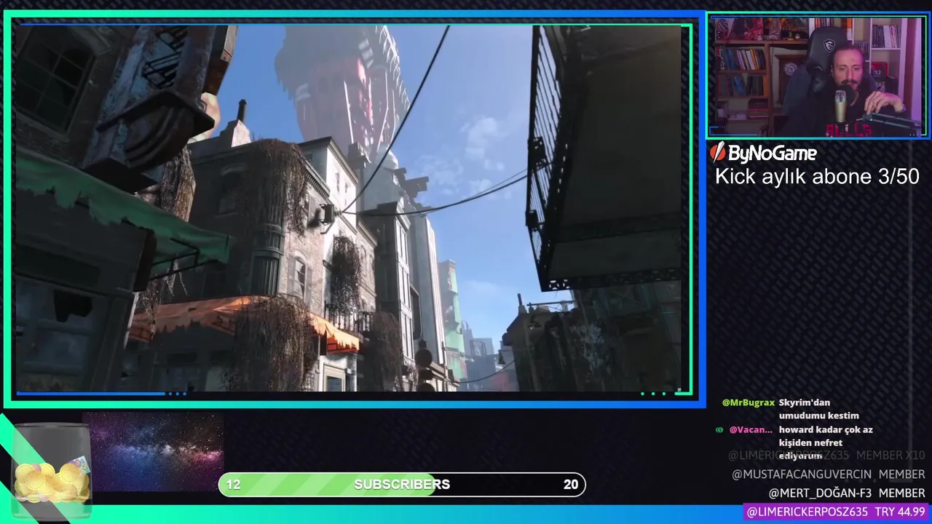The image size is (932, 524).
Task: Click the subscriber count "12"
Action: (233, 485)
